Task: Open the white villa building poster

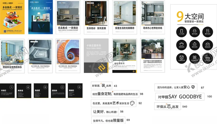Action: click(x=68, y=17)
